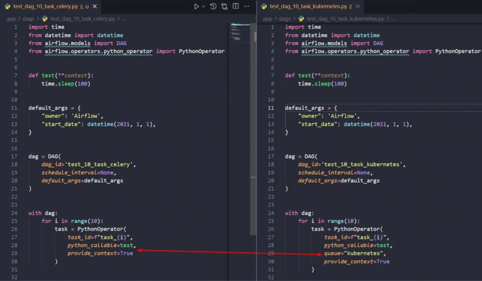Click queue="kubernetes" line in right editor
Screen dimensions: 482x281
pos(355,253)
